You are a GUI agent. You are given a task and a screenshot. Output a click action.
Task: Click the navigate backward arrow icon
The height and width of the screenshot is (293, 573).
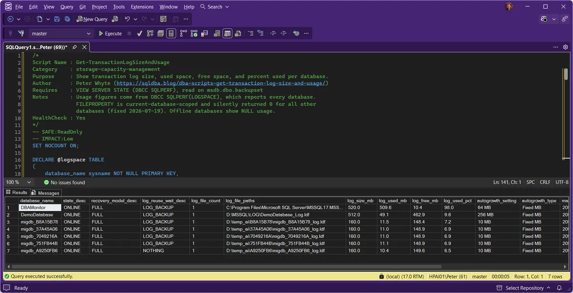pyautogui.click(x=11, y=19)
